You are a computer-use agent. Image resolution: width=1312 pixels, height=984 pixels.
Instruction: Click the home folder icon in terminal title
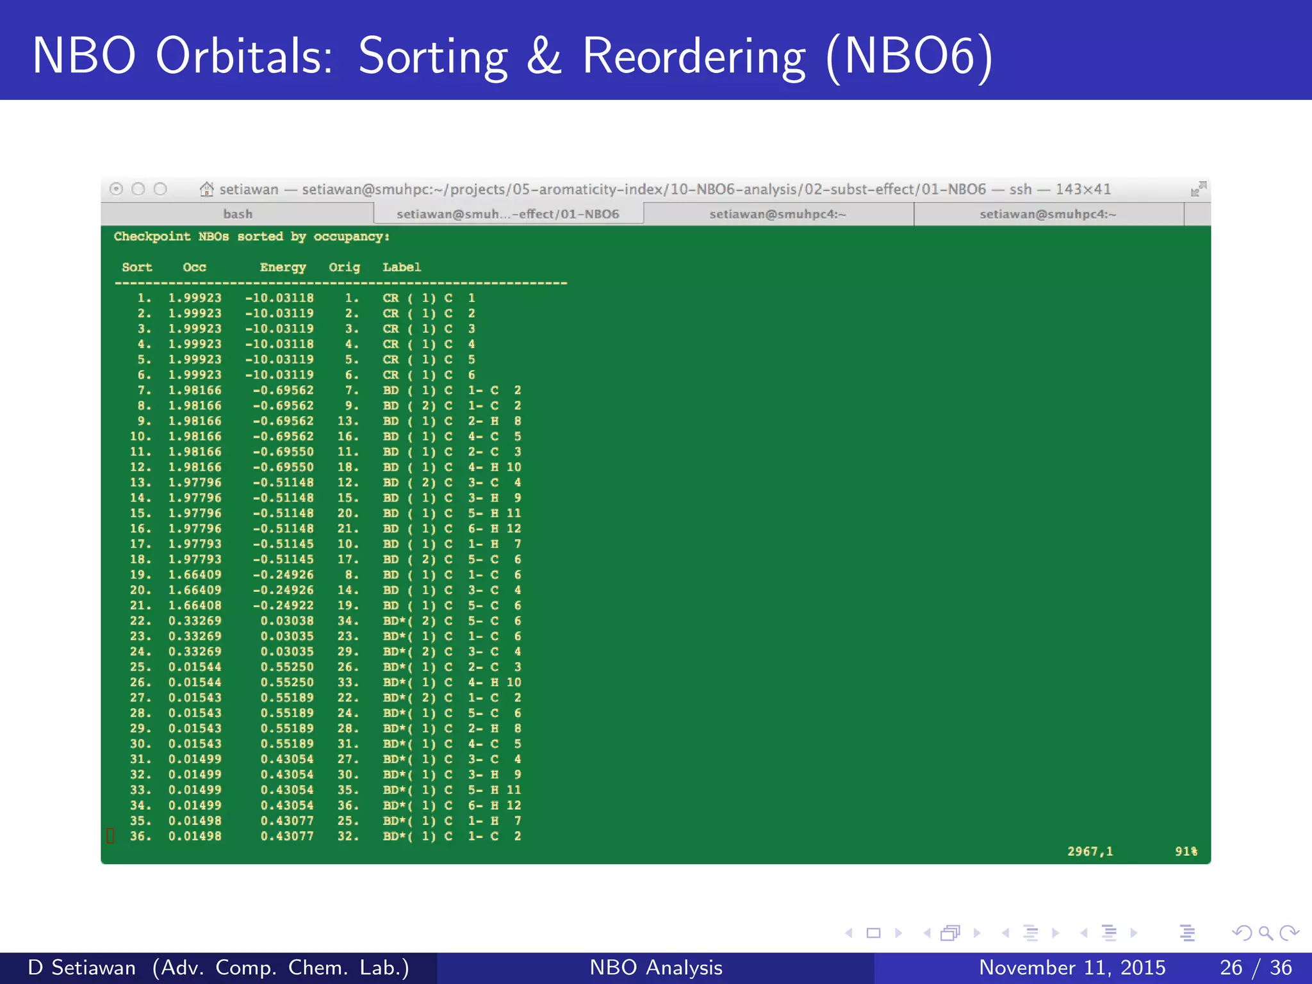(x=206, y=189)
